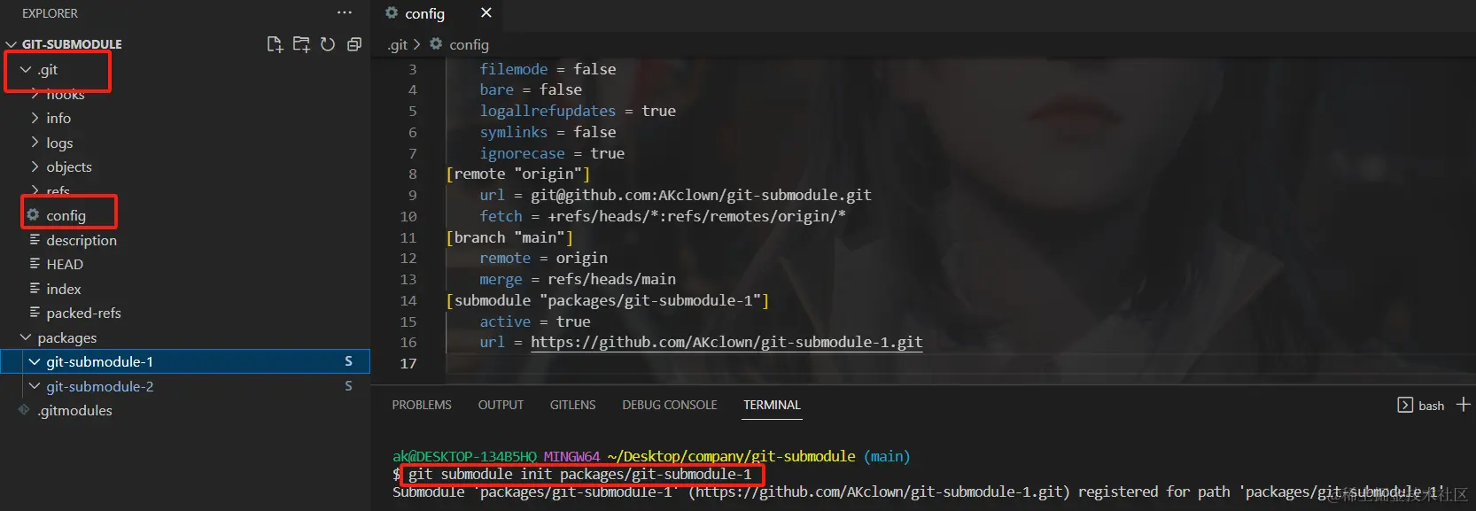Click the EXPLORER panel title
The image size is (1476, 511).
click(x=50, y=13)
